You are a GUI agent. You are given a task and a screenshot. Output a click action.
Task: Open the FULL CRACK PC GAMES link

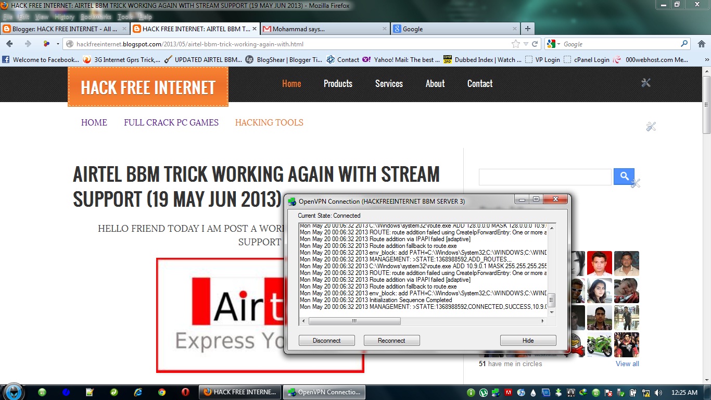tap(171, 122)
